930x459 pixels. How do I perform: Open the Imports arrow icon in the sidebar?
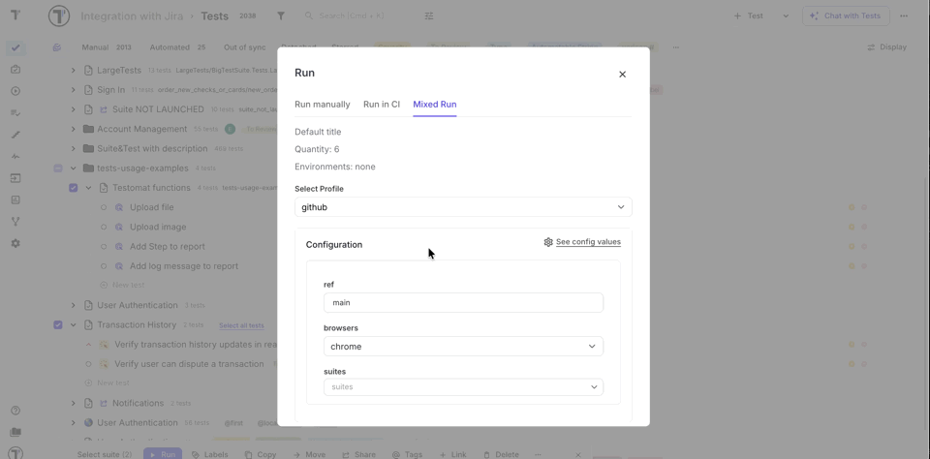[15, 178]
